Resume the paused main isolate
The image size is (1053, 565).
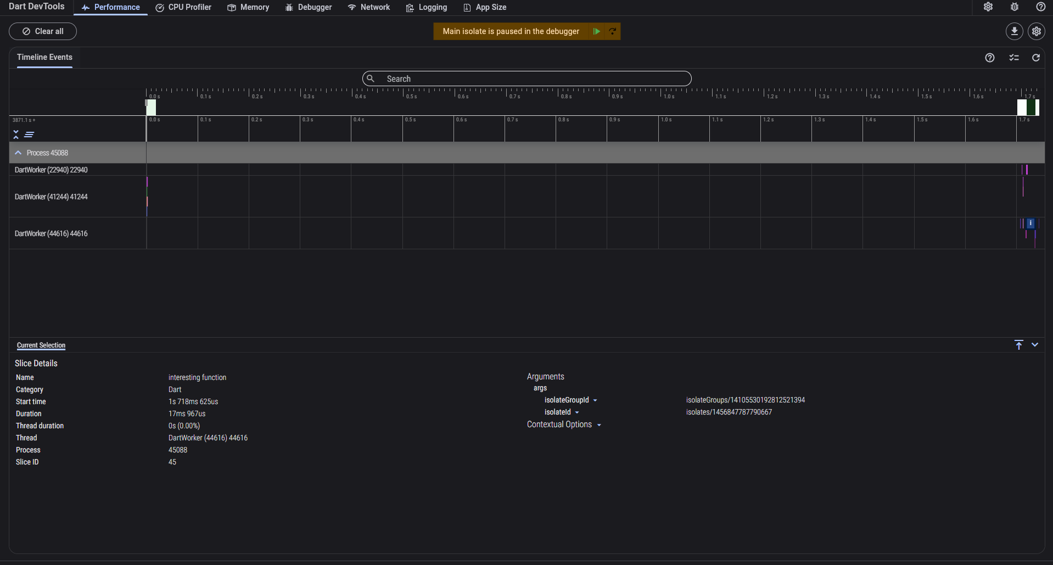[x=596, y=31]
